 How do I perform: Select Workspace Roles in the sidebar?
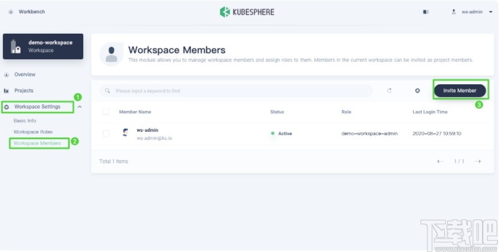[x=33, y=132]
